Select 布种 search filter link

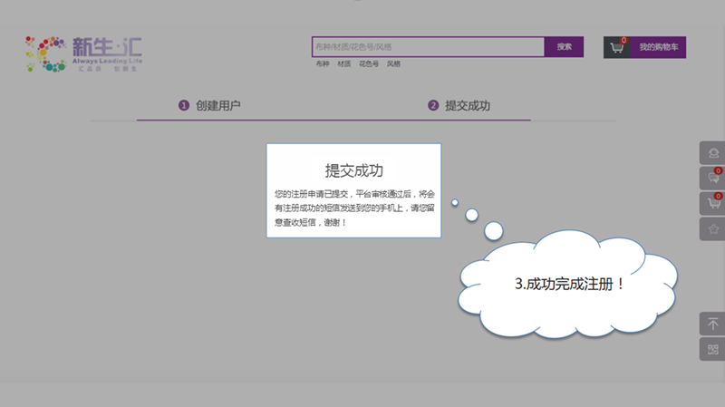tap(323, 64)
